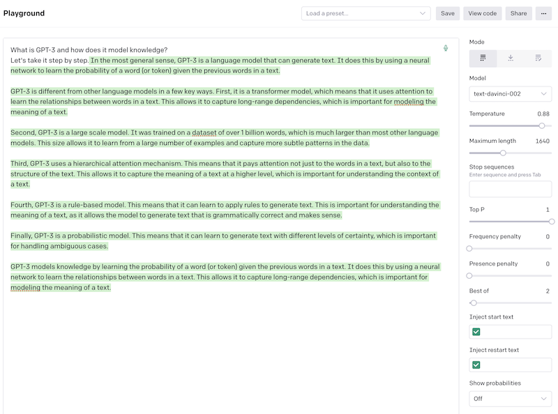
Task: Click the paragraph starting 'Third, GPT-3 uses a hierarchical'
Action: pyautogui.click(x=225, y=174)
